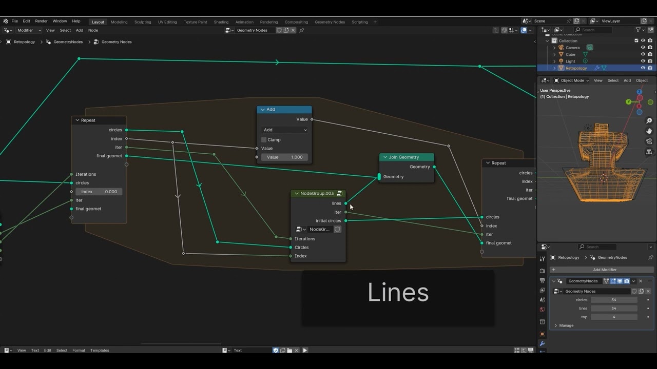Screen dimensions: 657x369
Task: Click the pan view hand gizmo
Action: pyautogui.click(x=649, y=131)
